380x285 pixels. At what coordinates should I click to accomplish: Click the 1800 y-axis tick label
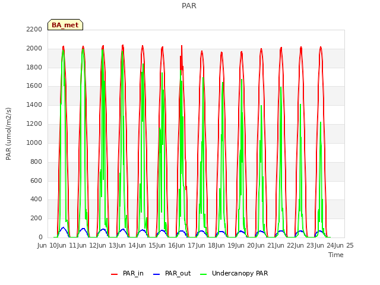point(34,67)
